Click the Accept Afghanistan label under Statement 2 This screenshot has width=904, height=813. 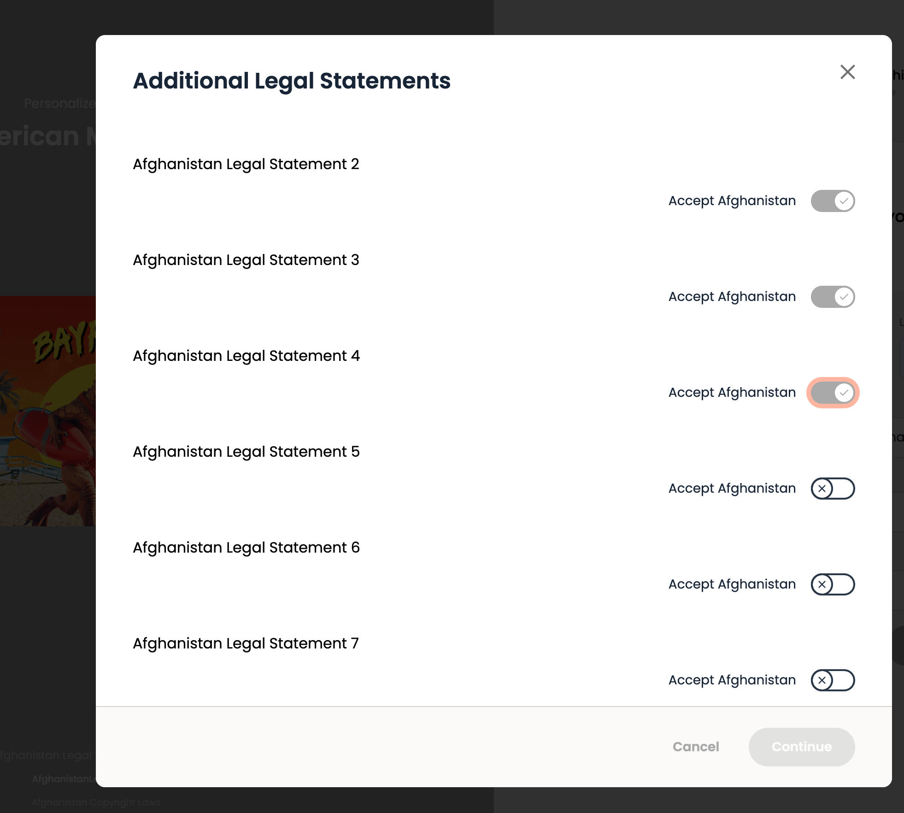tap(732, 201)
